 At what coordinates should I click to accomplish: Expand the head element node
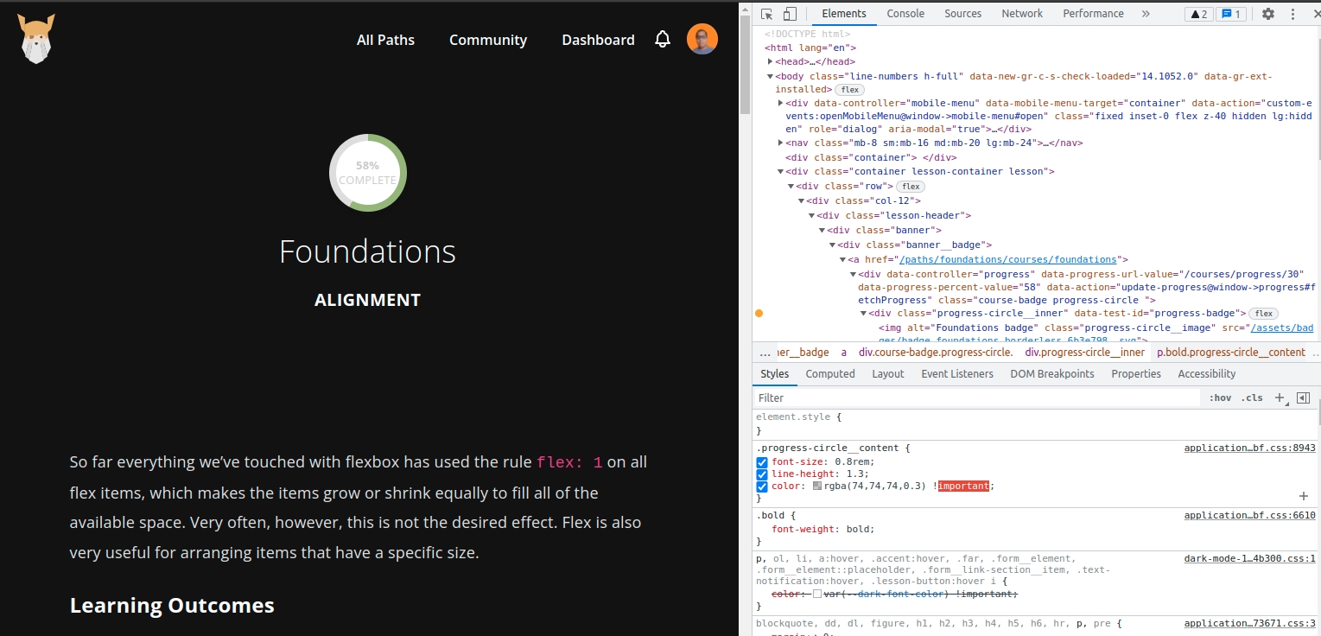[770, 62]
